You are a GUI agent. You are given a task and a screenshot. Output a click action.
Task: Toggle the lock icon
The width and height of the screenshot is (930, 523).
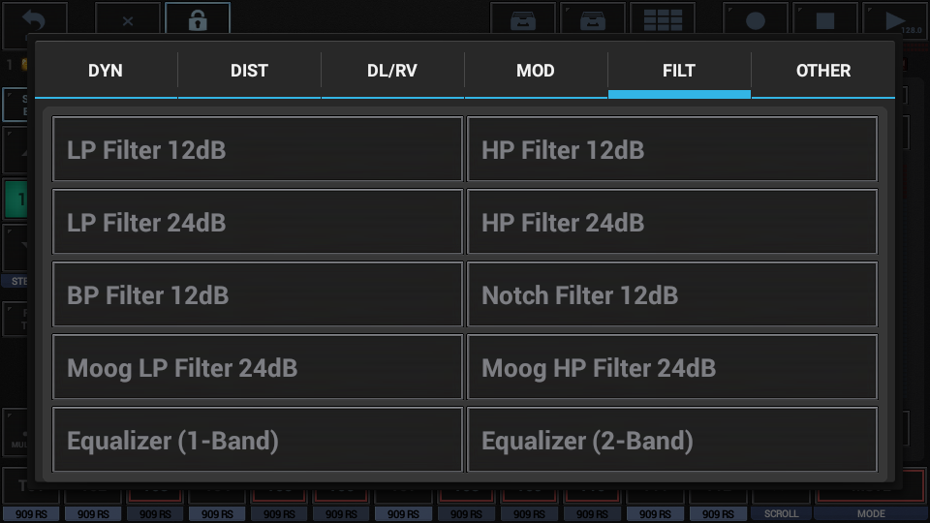[x=198, y=20]
